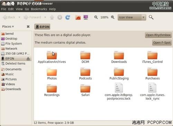Image resolution: width=173 pixels, height=126 pixels.
Task: Click the Computer icon in toolbar
Action: click(86, 17)
